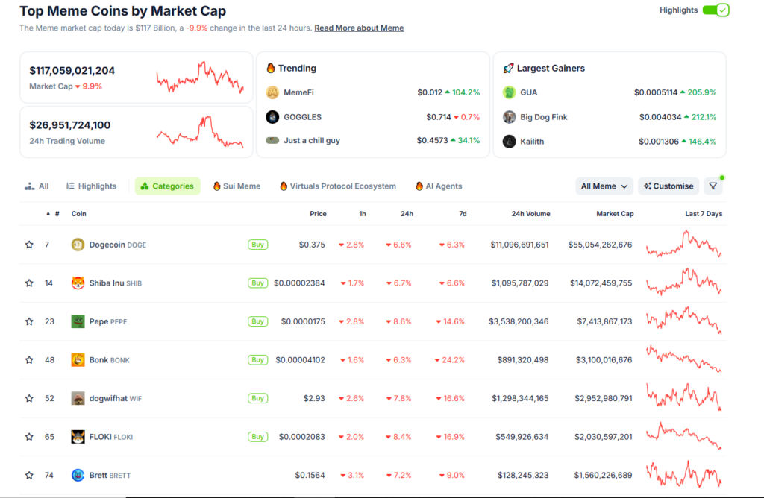Click the Pepe frog logo icon

tap(78, 321)
